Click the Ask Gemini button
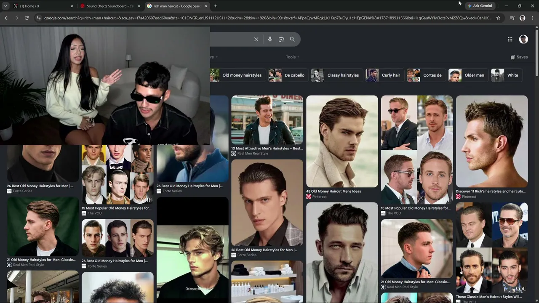 pyautogui.click(x=480, y=6)
